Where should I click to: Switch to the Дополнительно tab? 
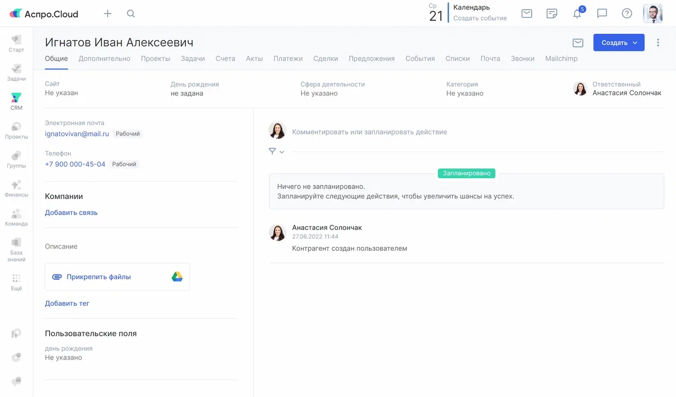pos(104,59)
